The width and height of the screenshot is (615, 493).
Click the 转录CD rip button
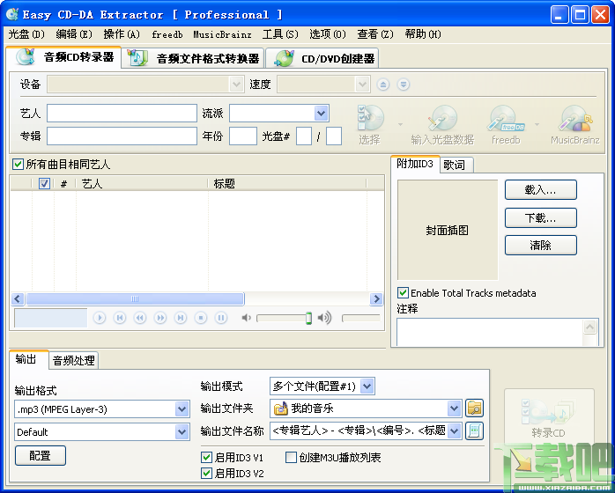(549, 418)
